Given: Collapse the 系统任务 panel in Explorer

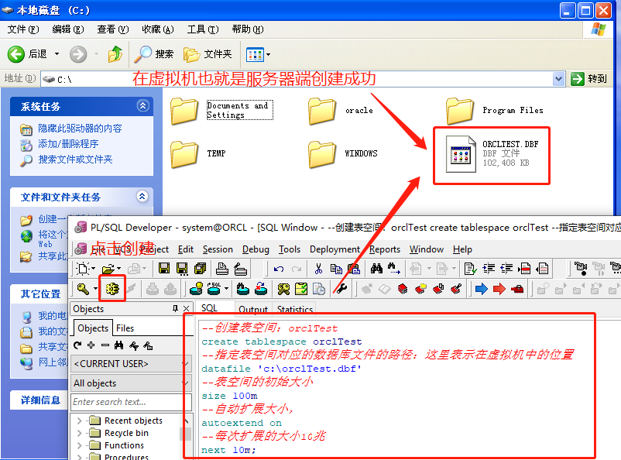Looking at the screenshot, I should (x=142, y=106).
